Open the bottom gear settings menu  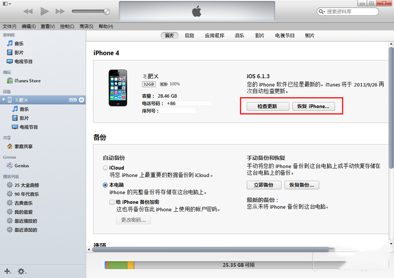22,271
